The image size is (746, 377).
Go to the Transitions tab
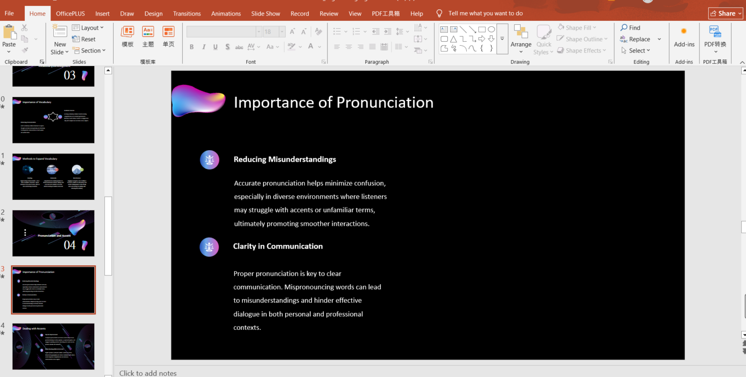coord(187,14)
